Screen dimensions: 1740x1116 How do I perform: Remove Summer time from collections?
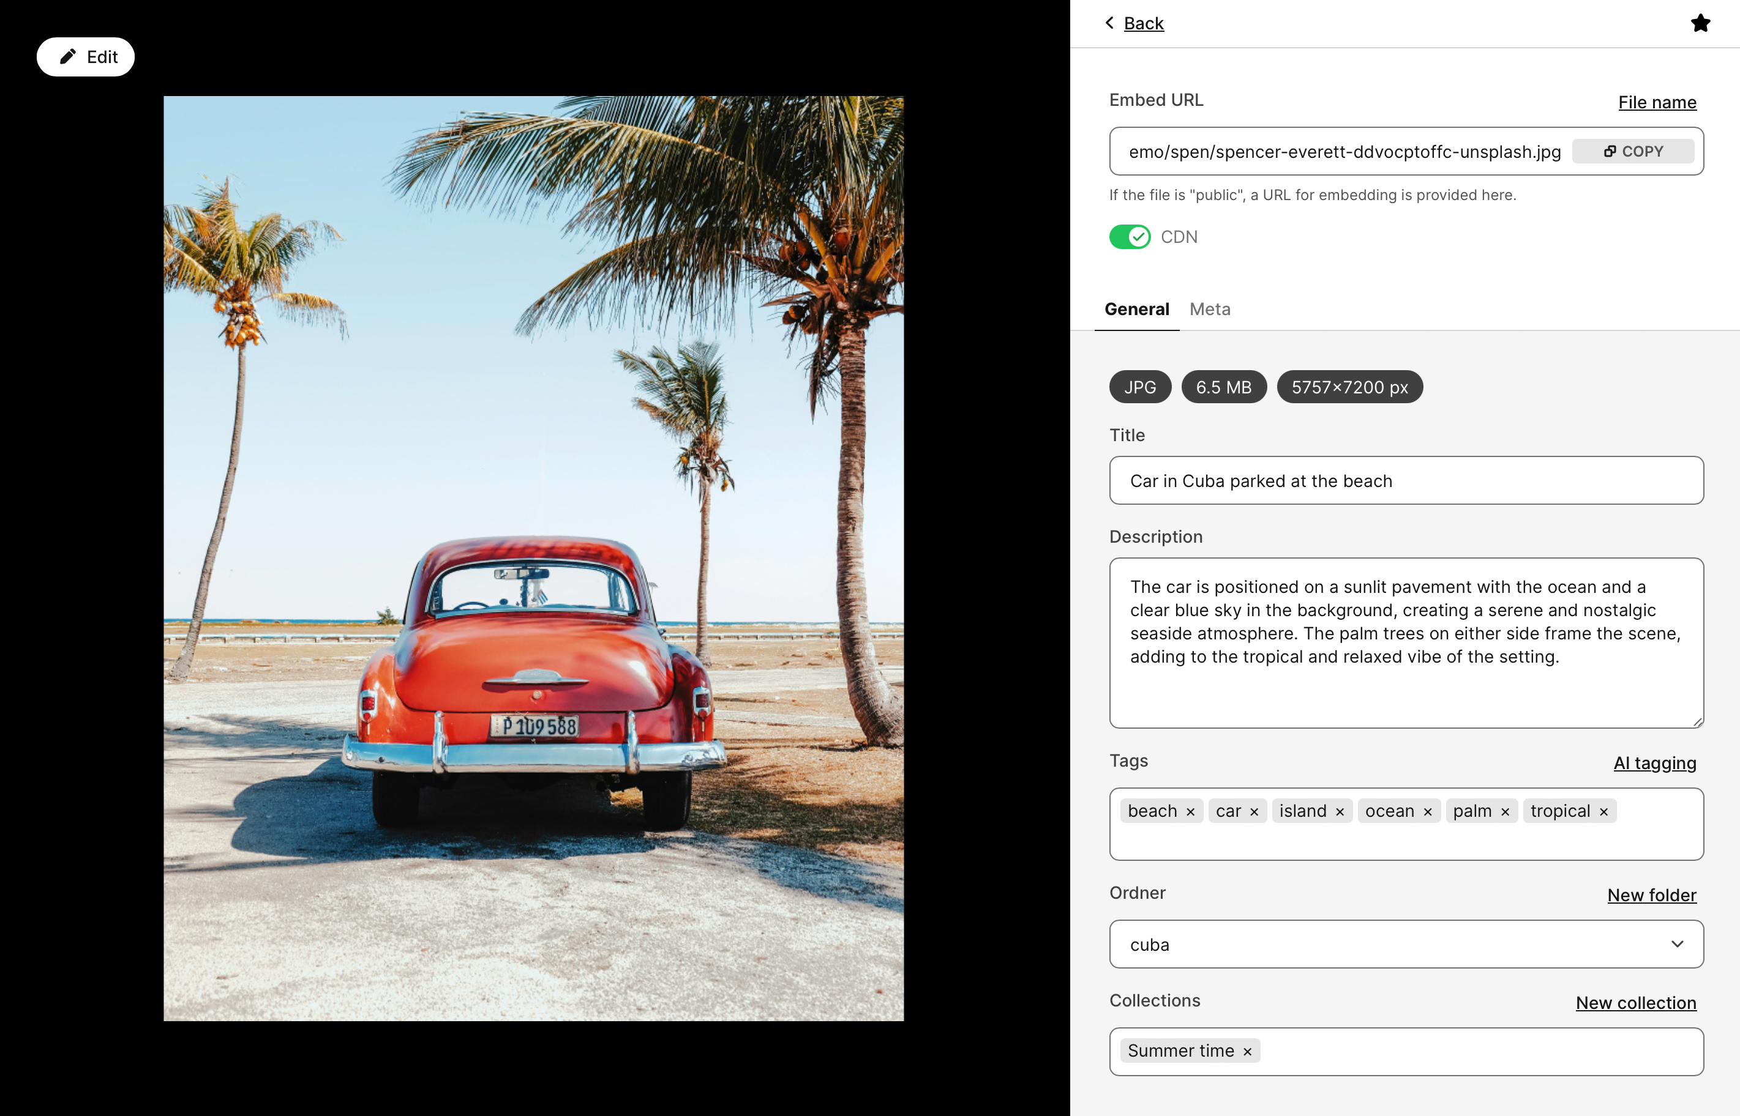click(x=1247, y=1052)
